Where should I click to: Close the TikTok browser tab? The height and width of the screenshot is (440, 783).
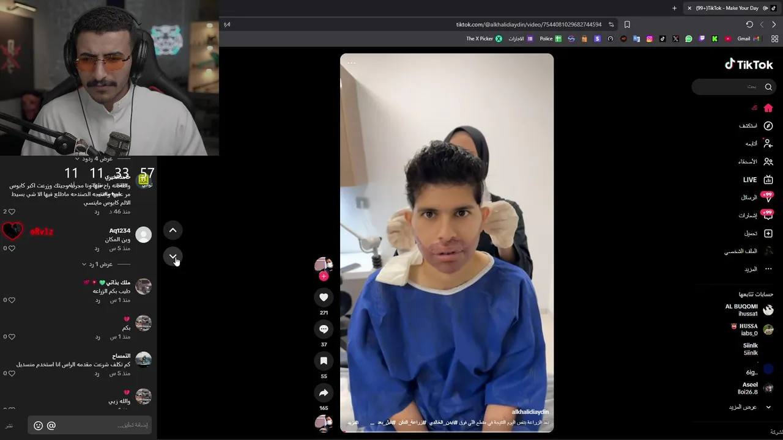coord(689,8)
